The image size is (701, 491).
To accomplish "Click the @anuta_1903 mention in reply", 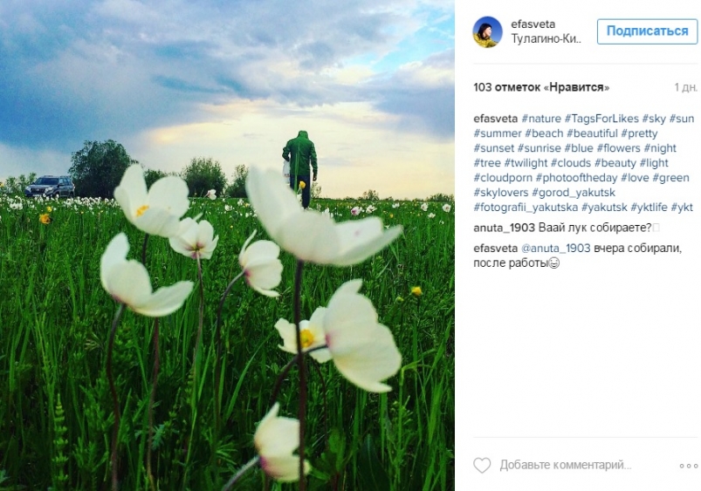I will point(556,248).
